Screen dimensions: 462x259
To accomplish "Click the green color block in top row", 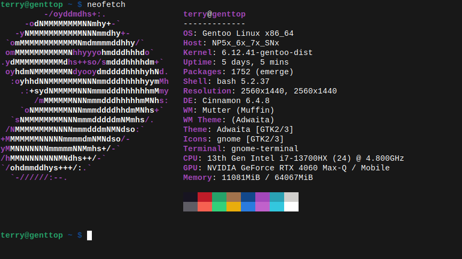I will pyautogui.click(x=219, y=197).
